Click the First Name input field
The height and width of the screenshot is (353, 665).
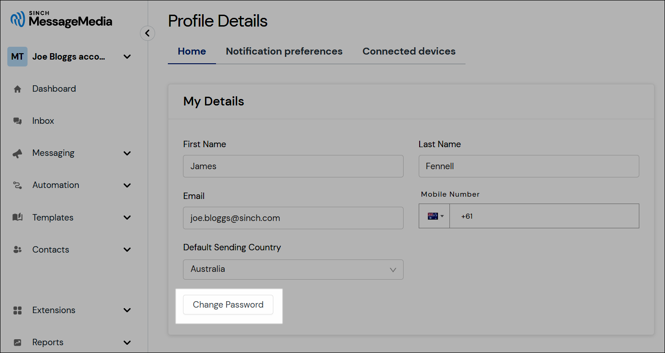click(x=293, y=166)
